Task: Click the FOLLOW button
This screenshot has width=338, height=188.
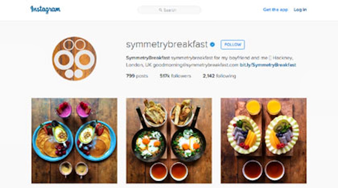Action: [x=232, y=45]
